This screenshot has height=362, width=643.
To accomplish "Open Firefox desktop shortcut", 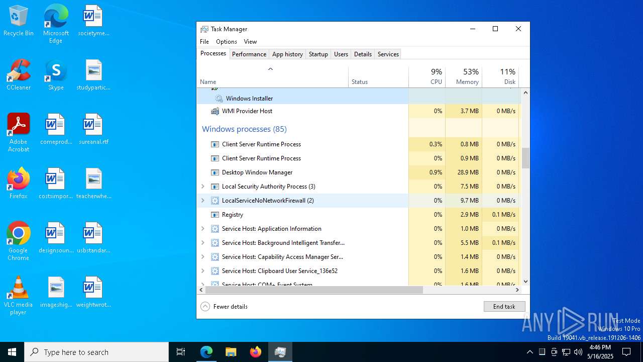I will click(19, 184).
